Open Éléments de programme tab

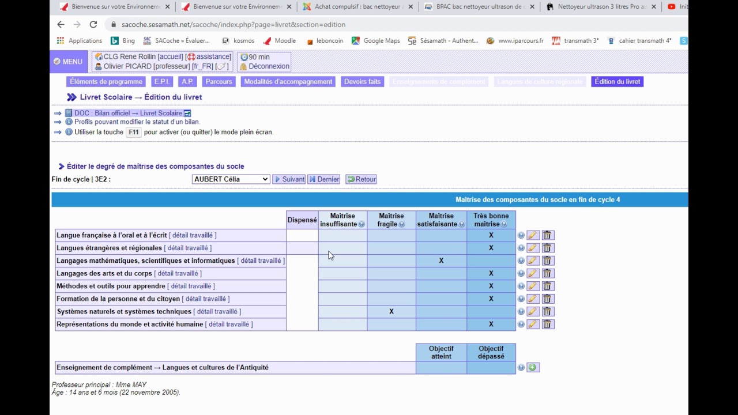click(106, 82)
